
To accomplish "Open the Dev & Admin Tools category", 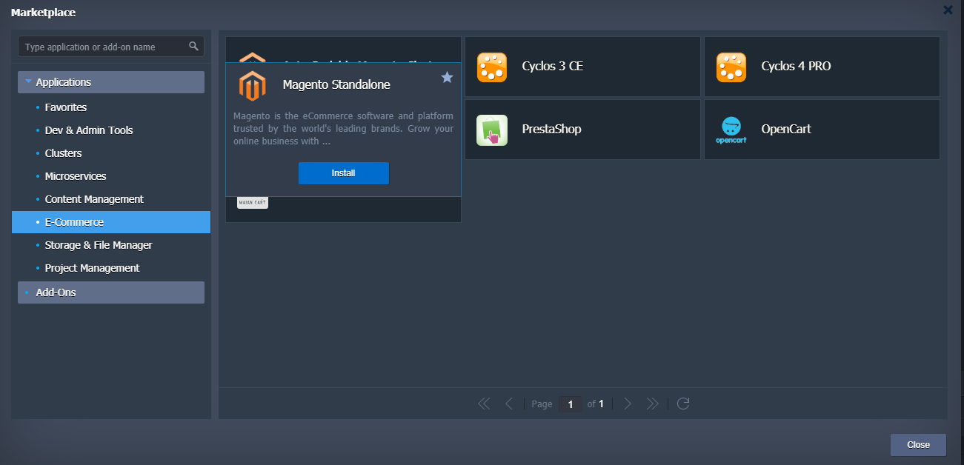I will pos(89,130).
